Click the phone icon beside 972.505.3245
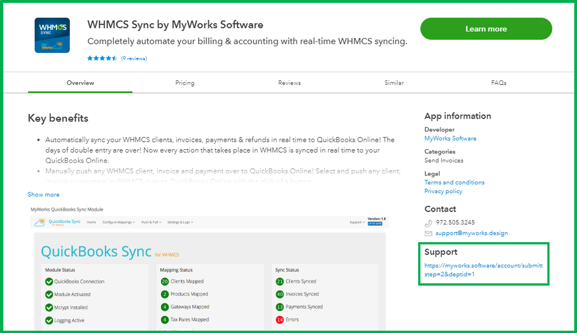Viewport: 577px width, 333px height. 429,223
